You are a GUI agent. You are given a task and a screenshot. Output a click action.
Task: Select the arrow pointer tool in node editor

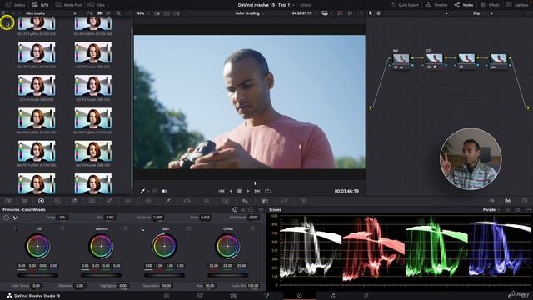(371, 13)
